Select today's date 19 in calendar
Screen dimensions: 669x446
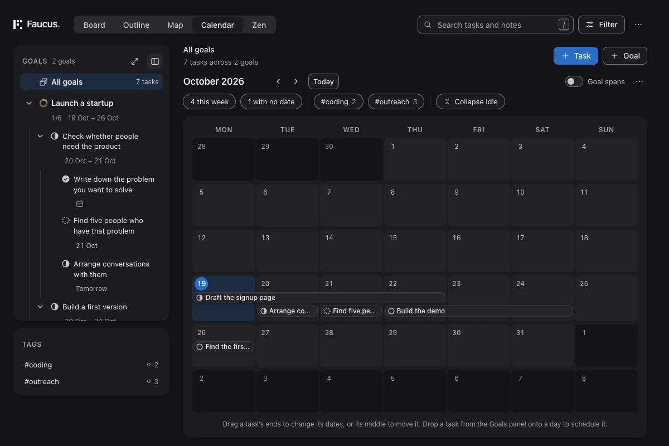(x=201, y=283)
